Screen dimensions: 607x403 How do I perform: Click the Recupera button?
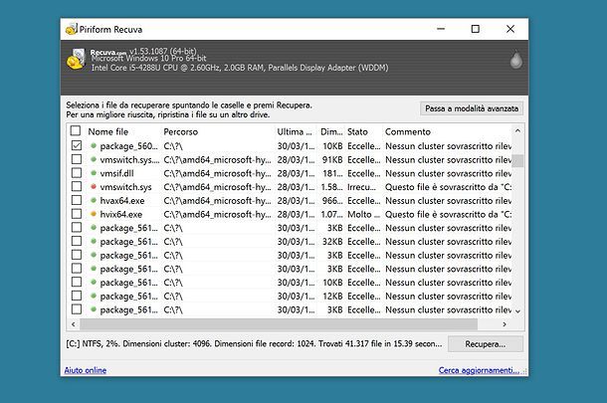[x=486, y=344]
